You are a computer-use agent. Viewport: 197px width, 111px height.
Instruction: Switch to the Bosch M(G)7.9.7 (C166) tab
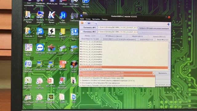[90, 39]
